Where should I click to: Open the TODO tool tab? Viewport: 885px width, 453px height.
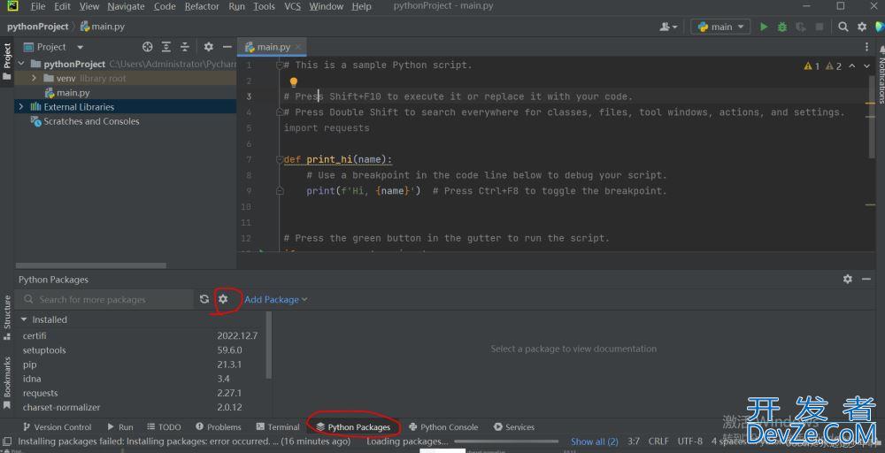pyautogui.click(x=165, y=427)
